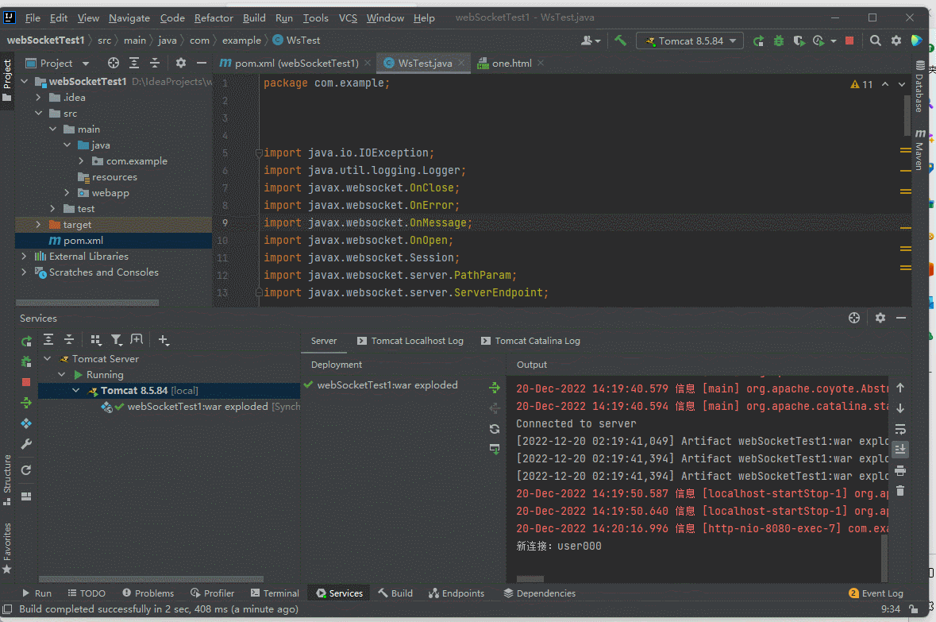Image resolution: width=936 pixels, height=622 pixels.
Task: Collapse the Tomcat Server node in Services
Action: pos(48,359)
